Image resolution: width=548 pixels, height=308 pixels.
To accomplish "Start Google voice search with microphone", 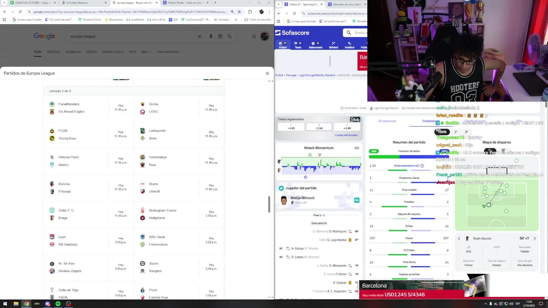I will coord(211,36).
